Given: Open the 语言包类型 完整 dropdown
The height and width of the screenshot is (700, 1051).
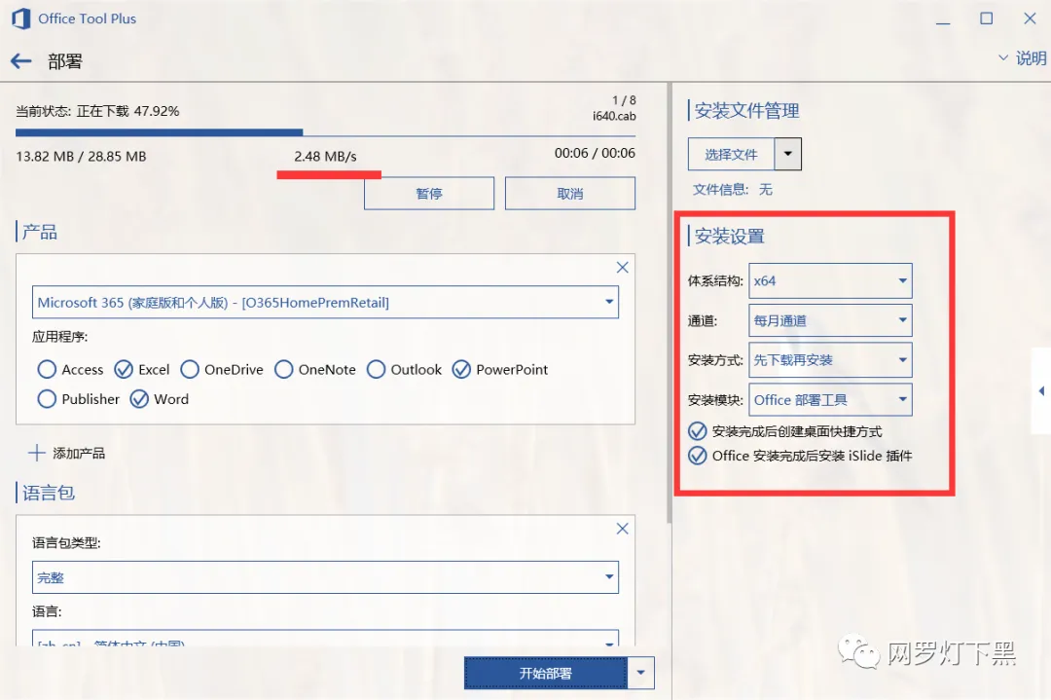Looking at the screenshot, I should (x=325, y=577).
